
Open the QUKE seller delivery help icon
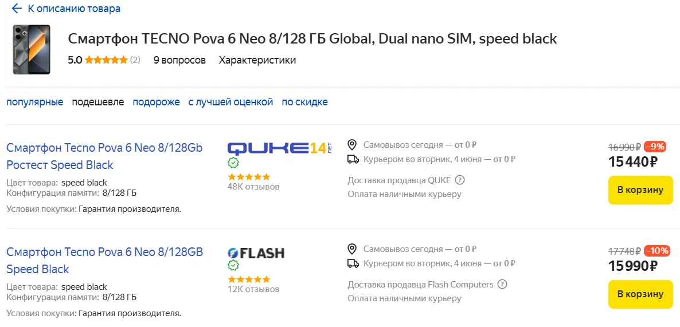coord(460,180)
